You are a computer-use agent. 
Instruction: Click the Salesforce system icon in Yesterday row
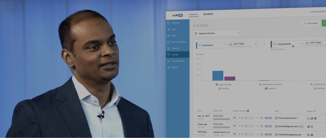(x=308, y=135)
